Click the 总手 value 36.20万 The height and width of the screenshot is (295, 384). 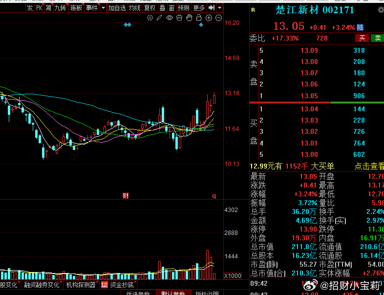pyautogui.click(x=304, y=211)
